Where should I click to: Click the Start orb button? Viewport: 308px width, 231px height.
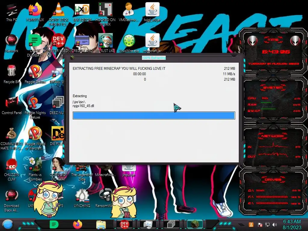tap(8, 225)
